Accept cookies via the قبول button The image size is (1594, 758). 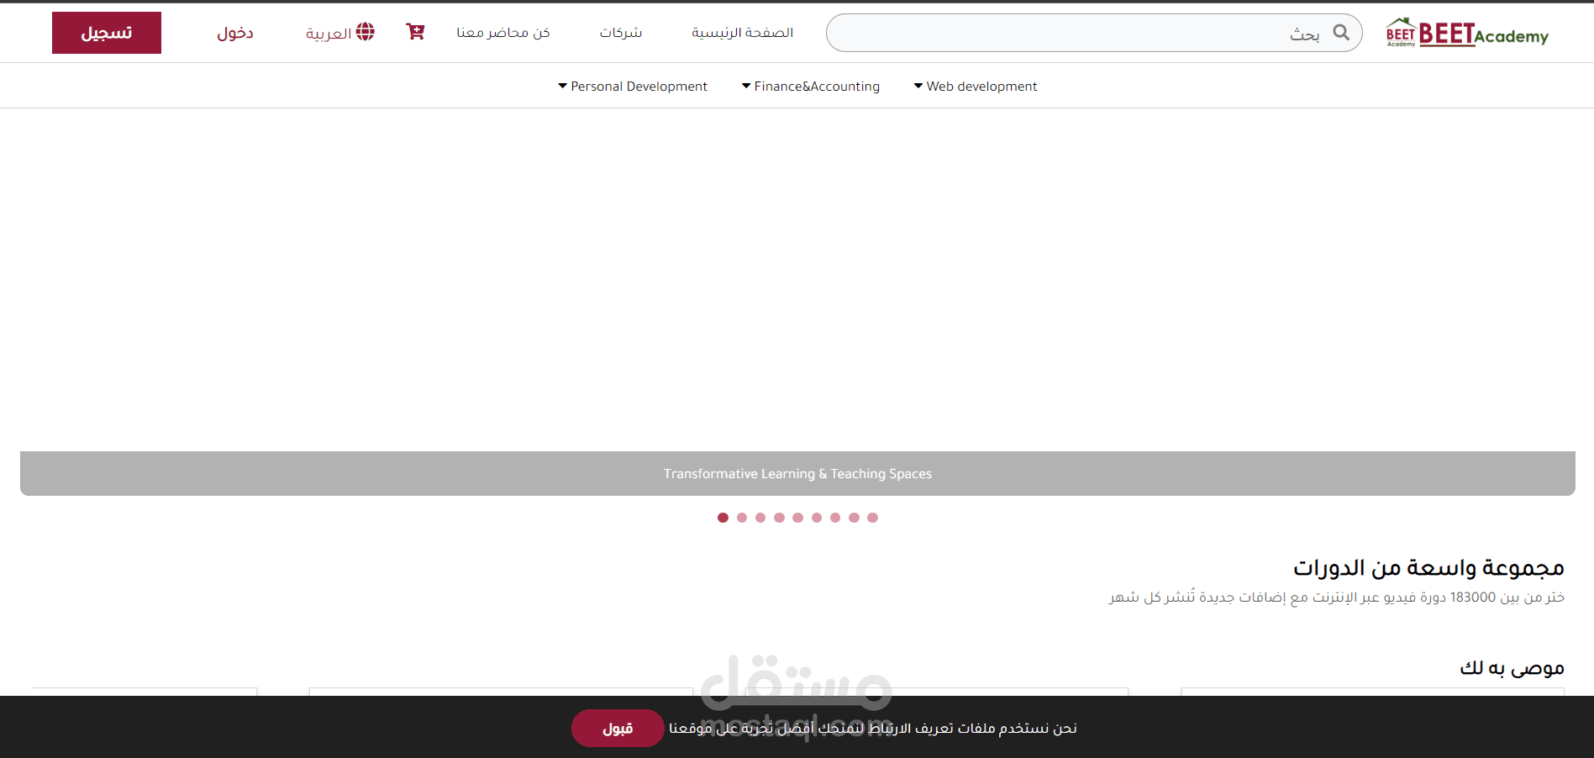(618, 728)
